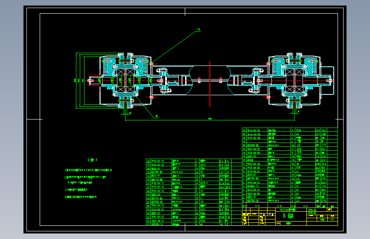Click the technical requirements heading above the notes
This screenshot has height=239, width=370.
92,160
